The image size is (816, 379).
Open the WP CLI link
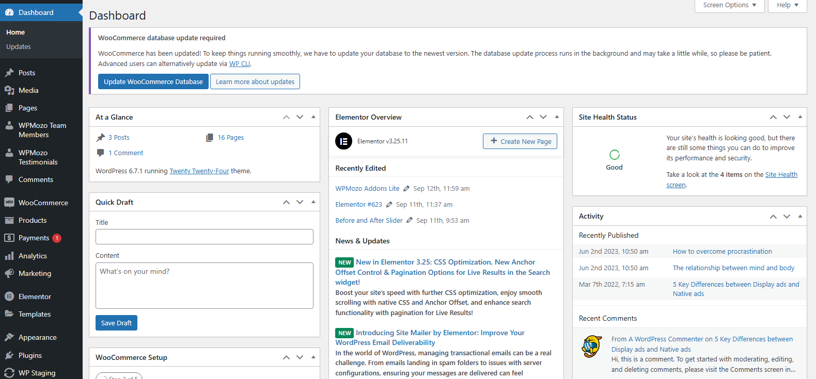240,64
